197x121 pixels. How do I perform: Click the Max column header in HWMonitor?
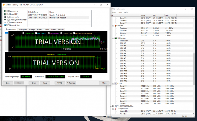pos(170,15)
